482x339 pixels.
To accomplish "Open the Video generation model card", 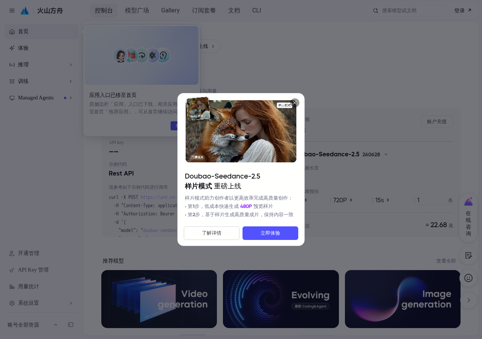I will click(159, 299).
